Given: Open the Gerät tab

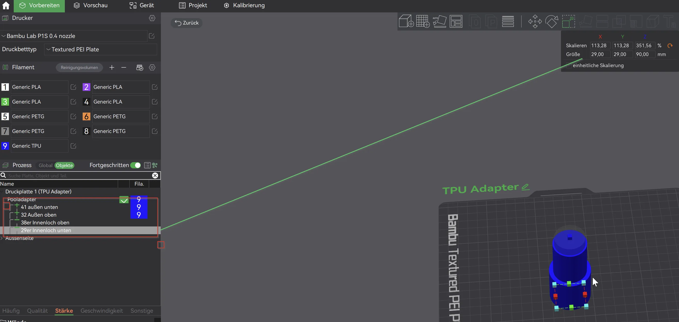Looking at the screenshot, I should pyautogui.click(x=142, y=5).
